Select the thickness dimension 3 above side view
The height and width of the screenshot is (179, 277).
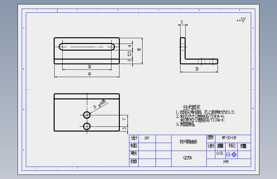tap(181, 22)
